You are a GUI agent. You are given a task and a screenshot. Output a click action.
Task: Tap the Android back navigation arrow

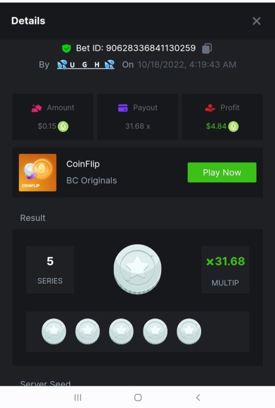pyautogui.click(x=198, y=397)
